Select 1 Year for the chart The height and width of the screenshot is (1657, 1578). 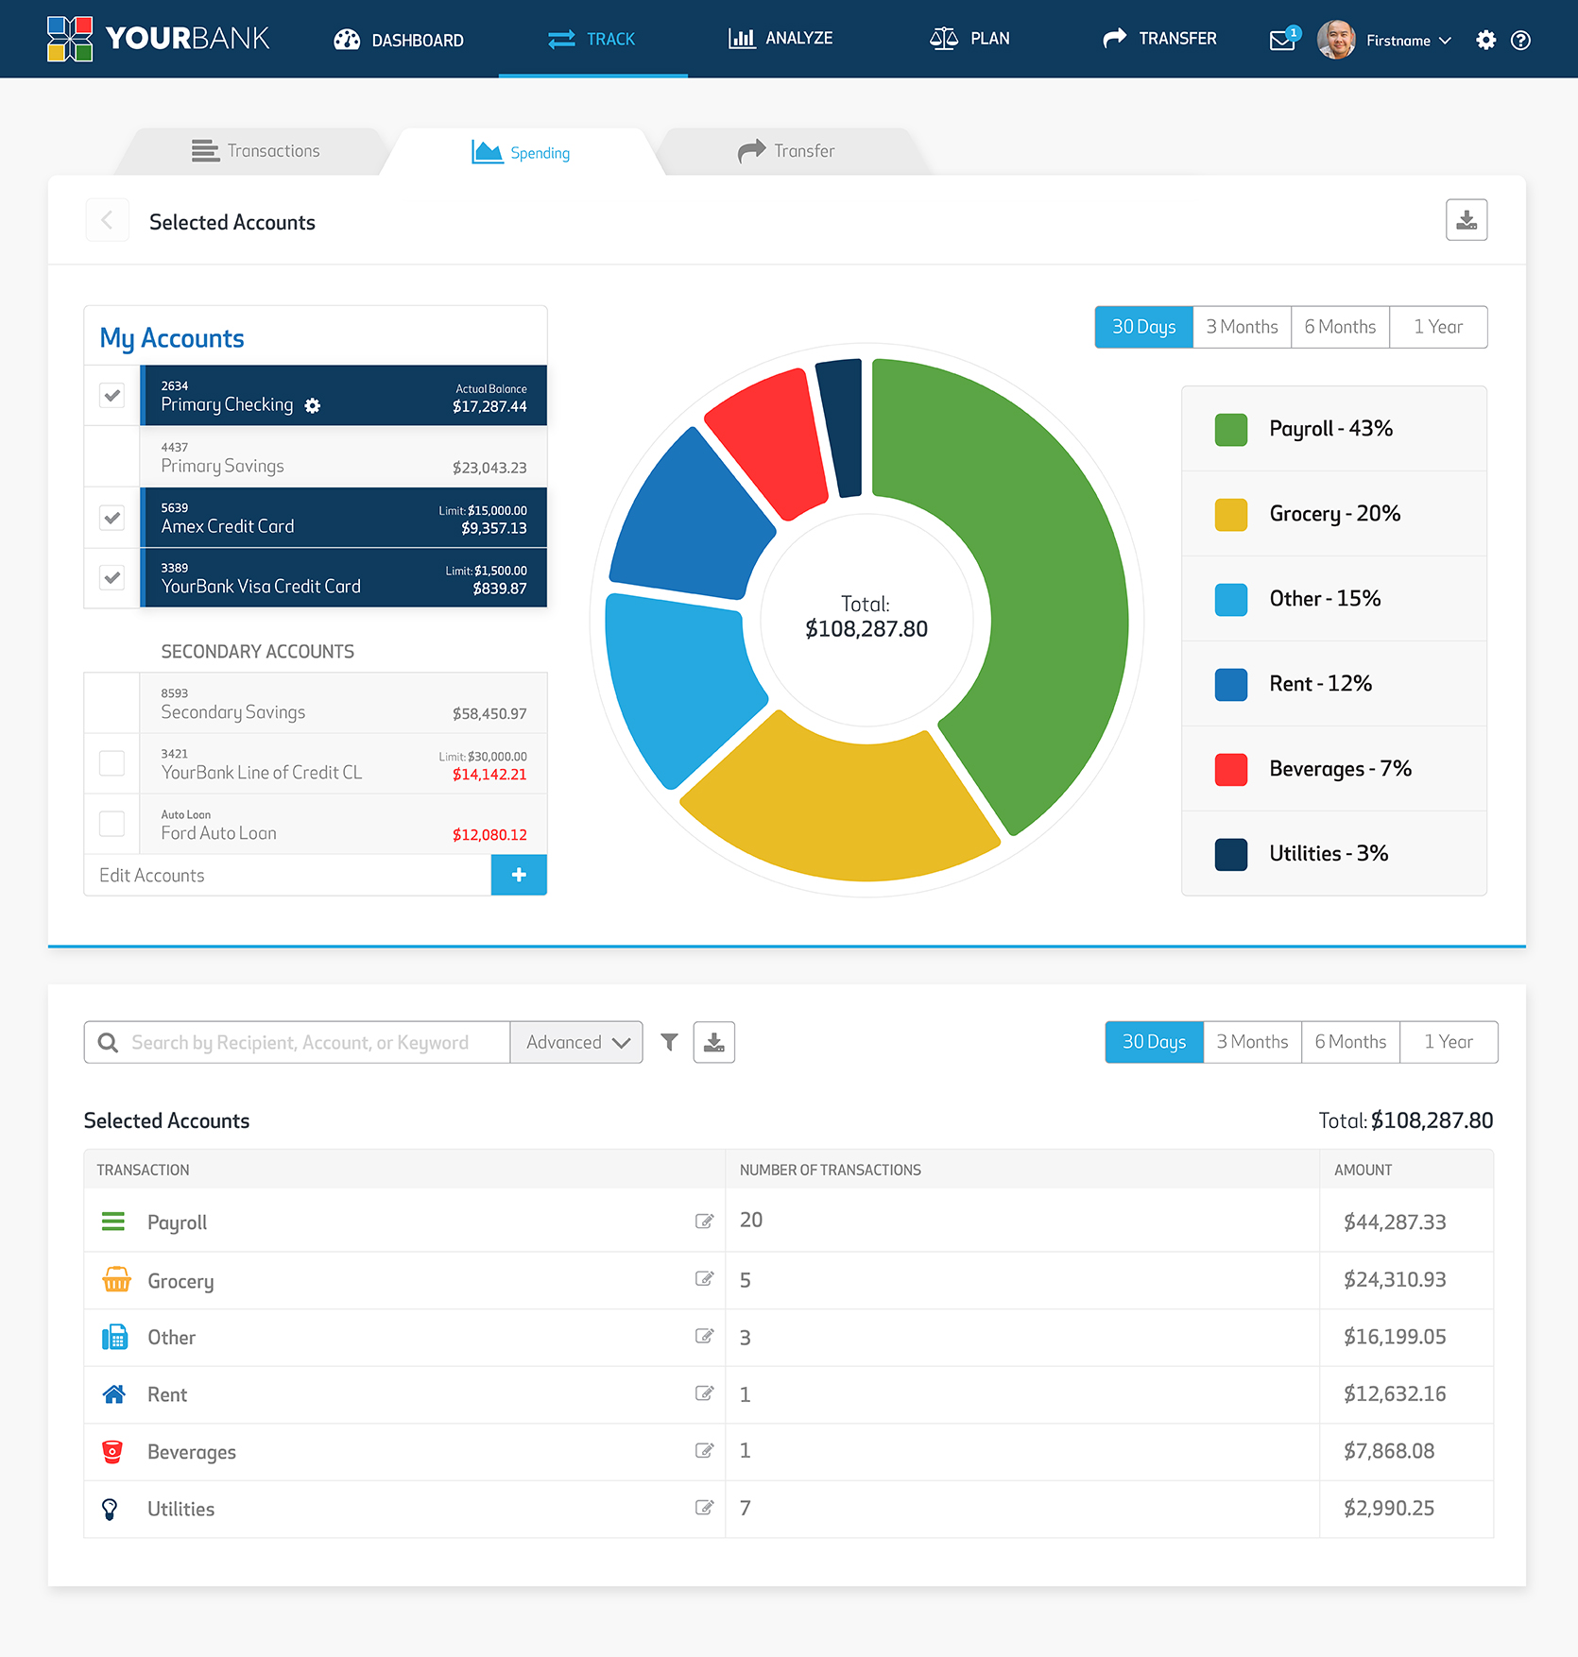tap(1438, 327)
